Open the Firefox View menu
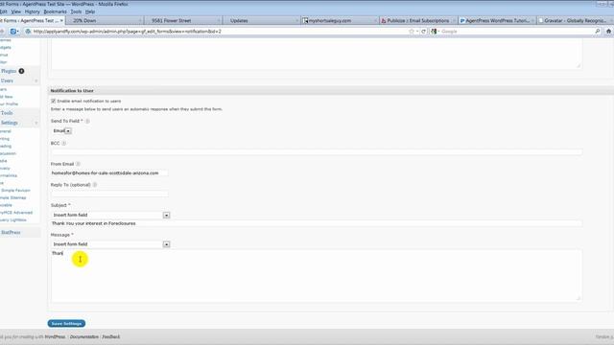The height and width of the screenshot is (345, 614). tap(16, 11)
